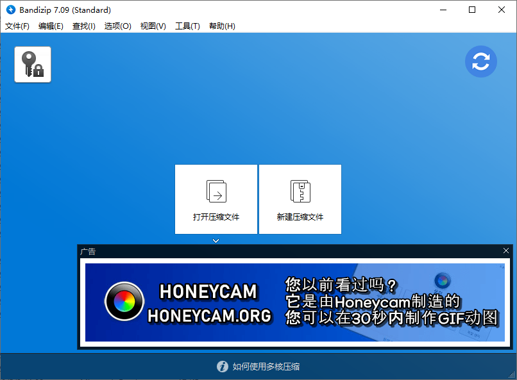
Task: Open the 选项(O) menu
Action: [117, 26]
